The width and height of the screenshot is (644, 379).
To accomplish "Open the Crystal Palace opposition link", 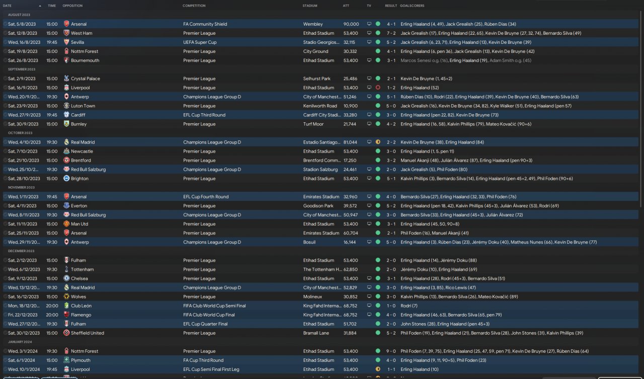I will 86,79.
